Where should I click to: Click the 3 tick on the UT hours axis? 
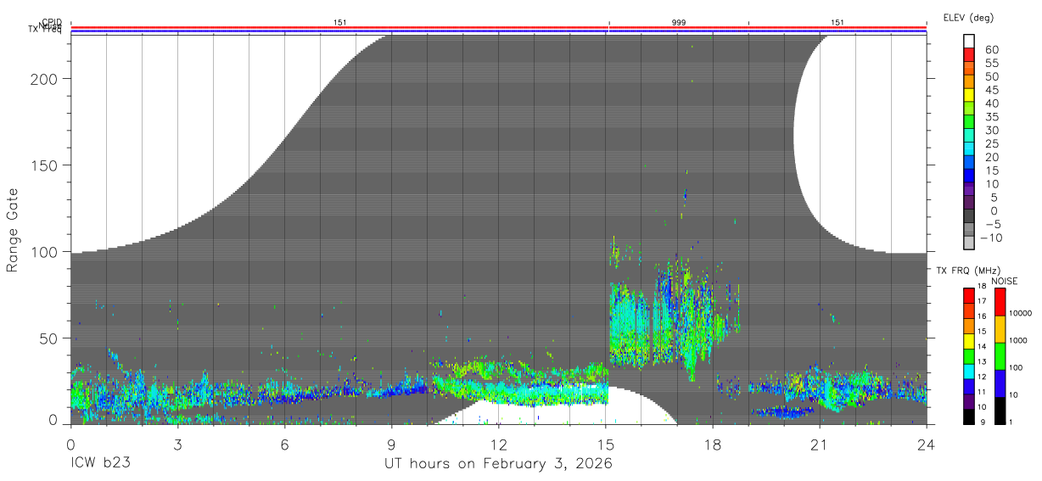pos(177,444)
